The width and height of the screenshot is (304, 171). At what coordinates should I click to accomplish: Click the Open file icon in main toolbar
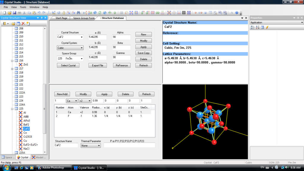9,13
